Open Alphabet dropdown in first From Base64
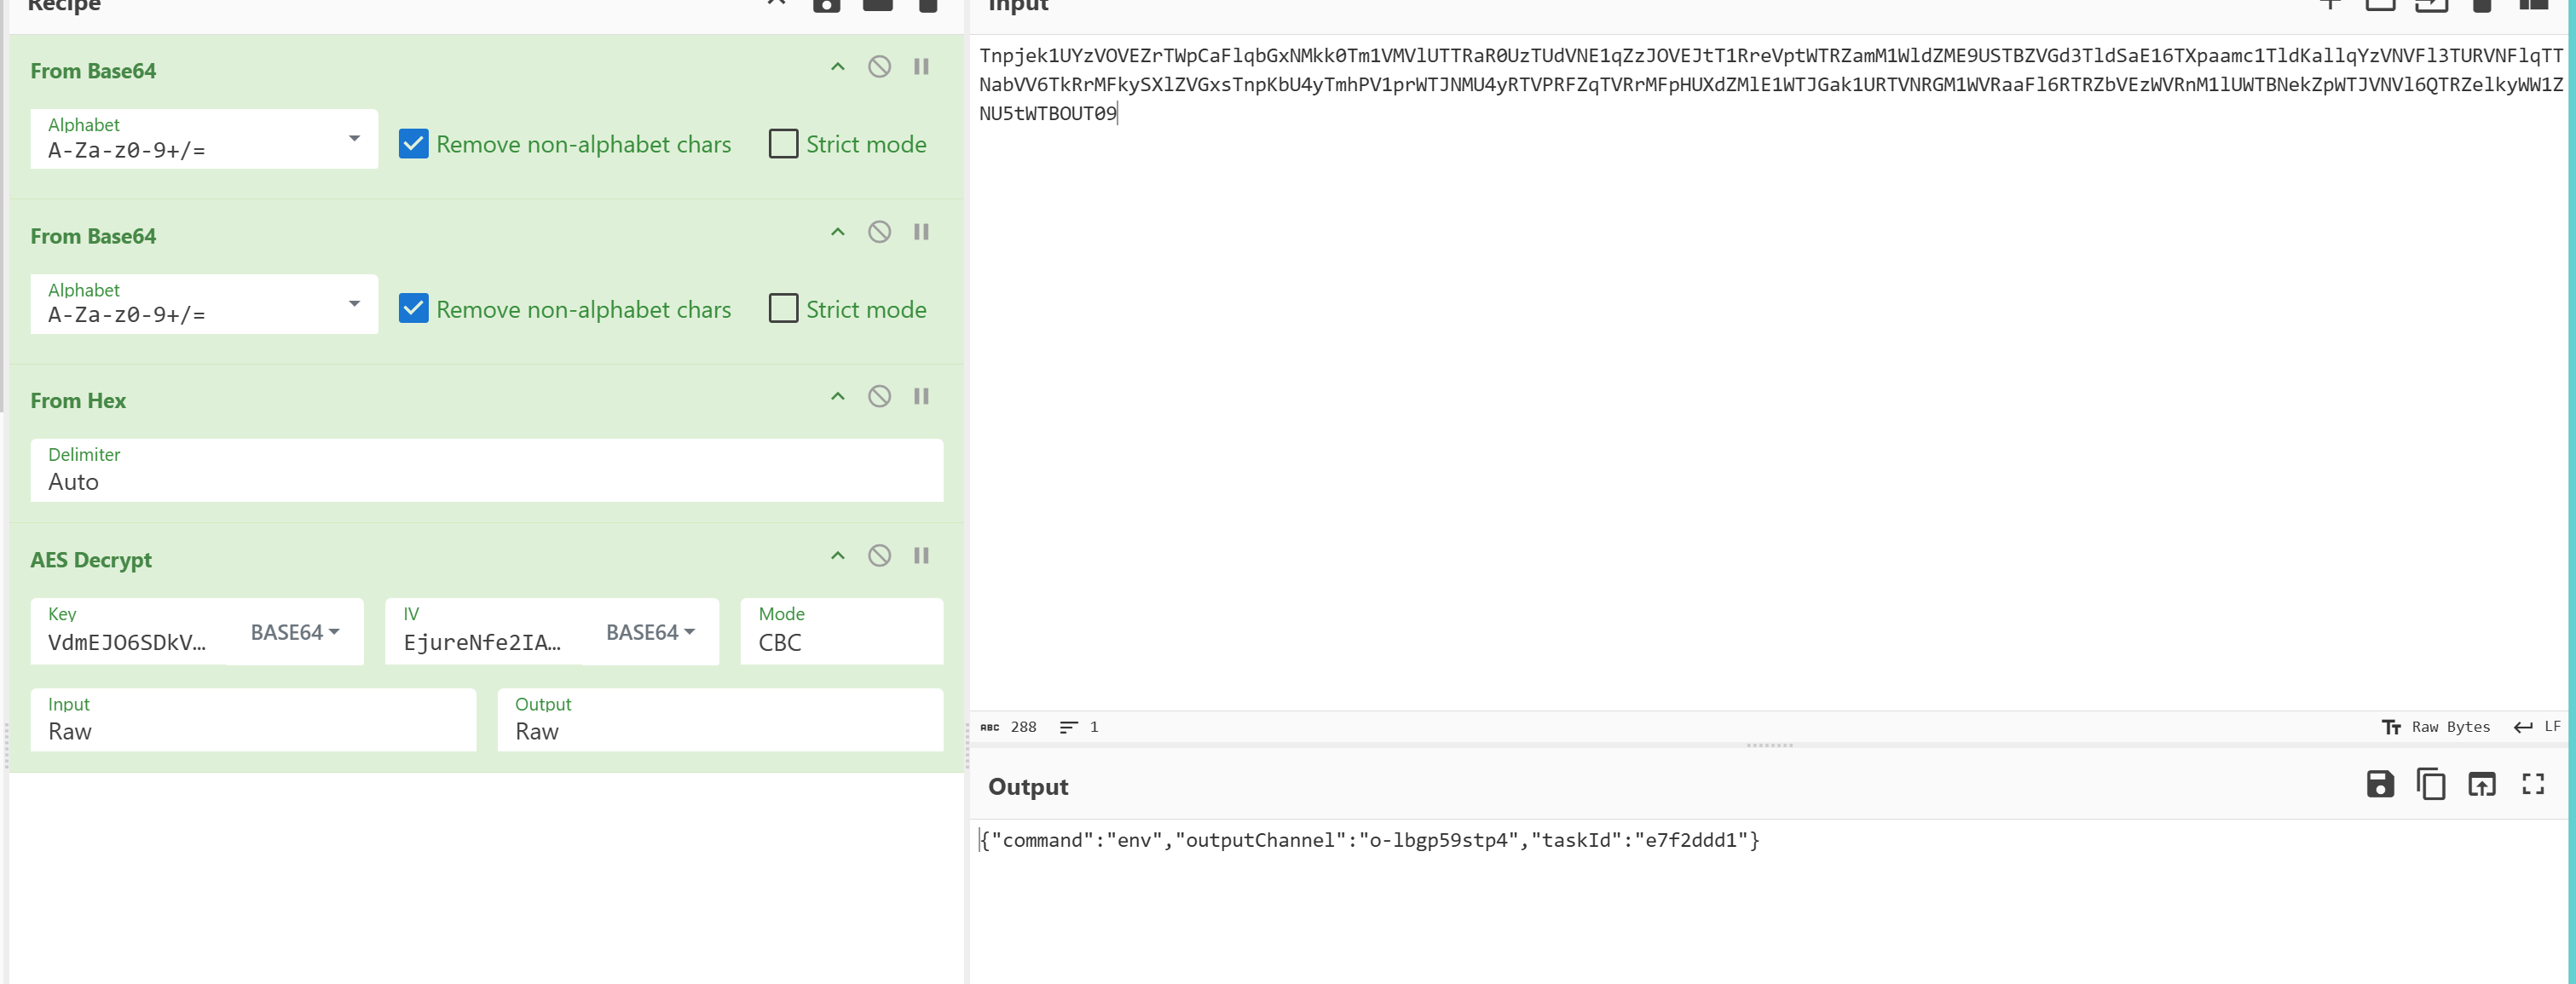The height and width of the screenshot is (984, 2576). point(354,138)
